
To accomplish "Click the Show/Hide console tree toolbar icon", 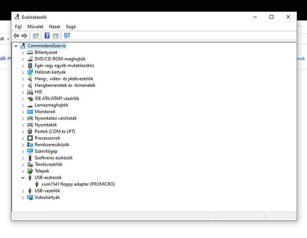I will pyautogui.click(x=36, y=36).
